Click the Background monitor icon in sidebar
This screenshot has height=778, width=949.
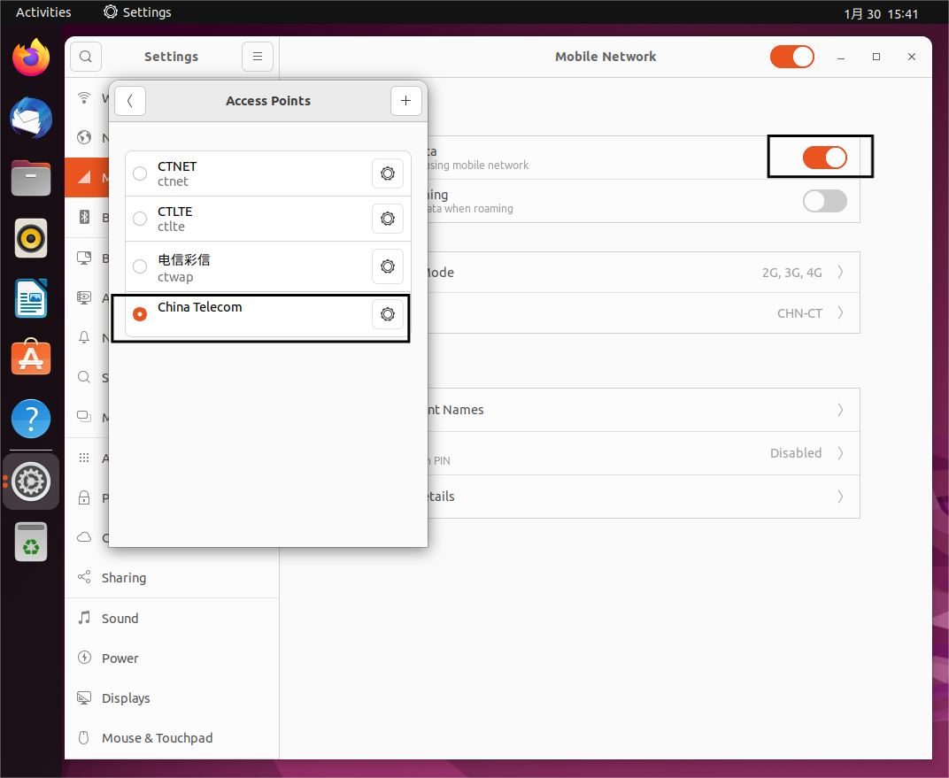[x=84, y=258]
